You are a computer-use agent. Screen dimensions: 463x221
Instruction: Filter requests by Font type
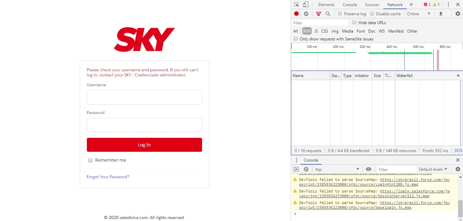click(360, 31)
